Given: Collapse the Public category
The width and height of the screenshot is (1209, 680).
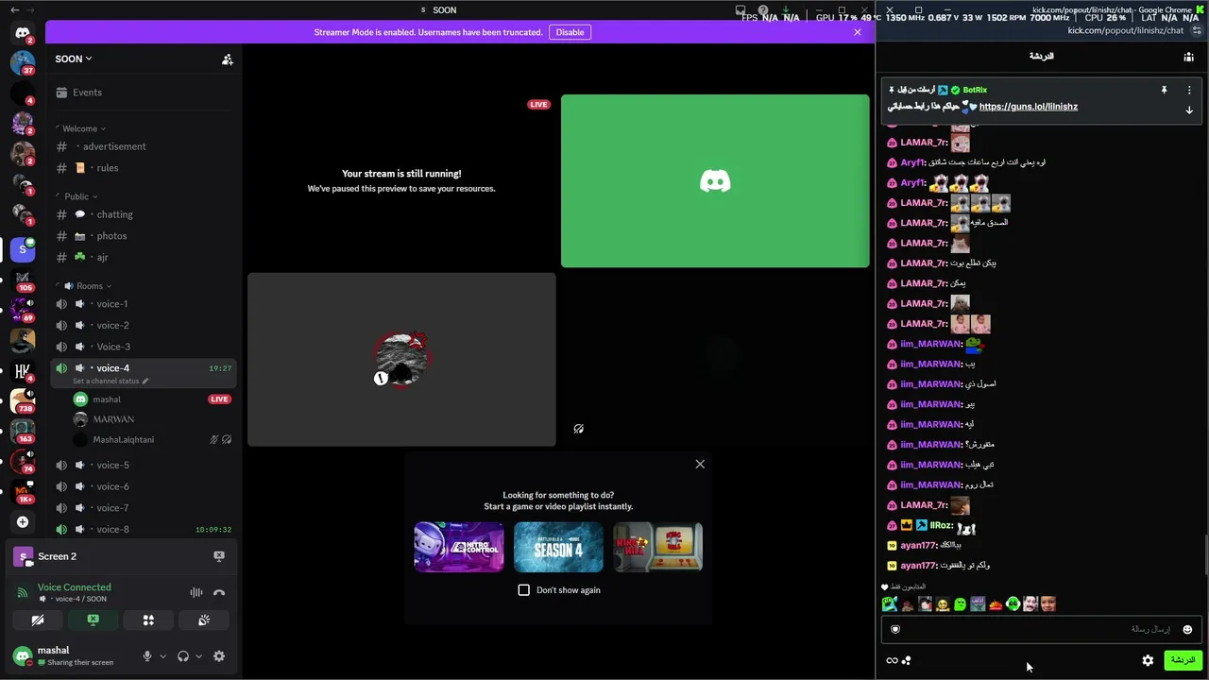Looking at the screenshot, I should pyautogui.click(x=80, y=196).
